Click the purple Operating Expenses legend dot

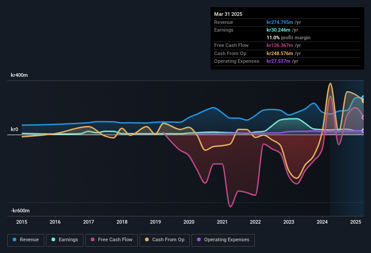click(199, 239)
